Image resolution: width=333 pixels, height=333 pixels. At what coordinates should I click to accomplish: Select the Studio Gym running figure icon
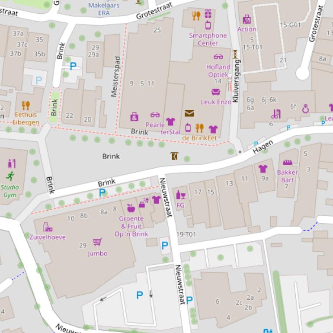point(10,176)
